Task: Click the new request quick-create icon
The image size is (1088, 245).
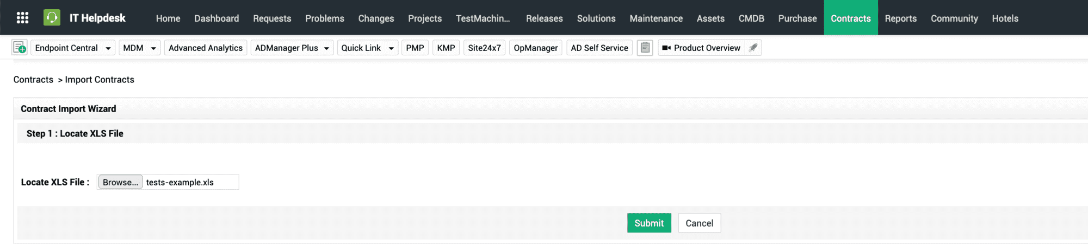Action: point(20,48)
